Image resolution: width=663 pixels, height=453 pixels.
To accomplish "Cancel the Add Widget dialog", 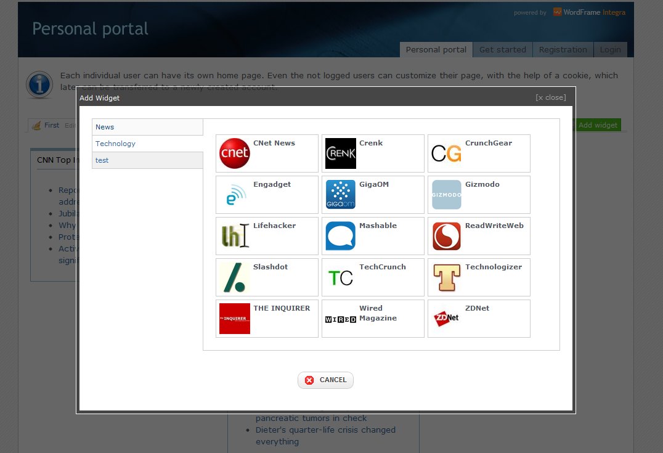I will tap(325, 380).
